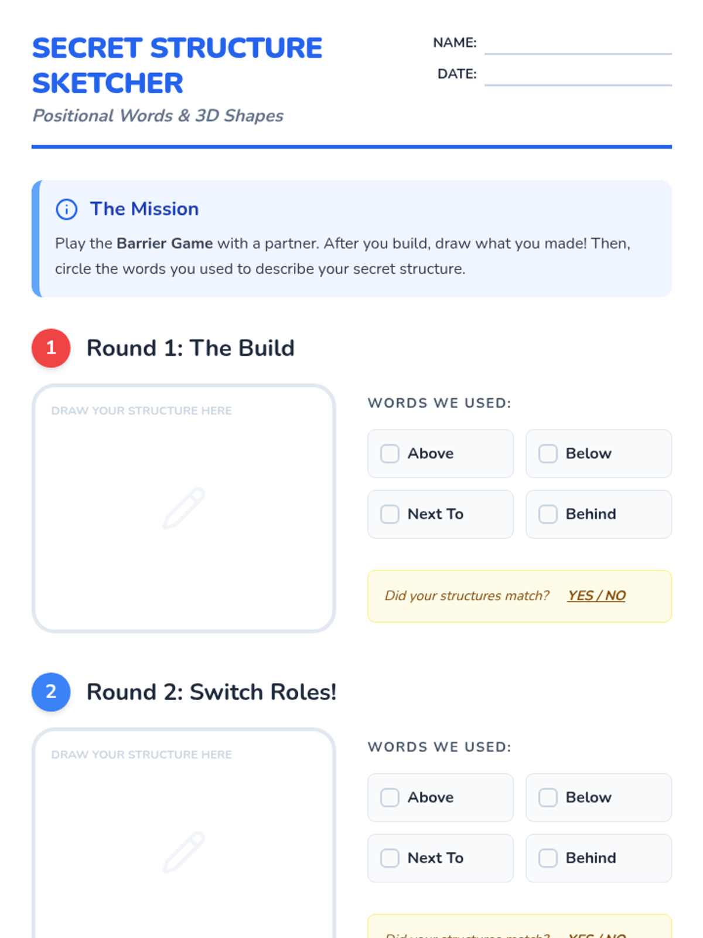
Task: Check the Below box in Round 1
Action: coord(548,454)
